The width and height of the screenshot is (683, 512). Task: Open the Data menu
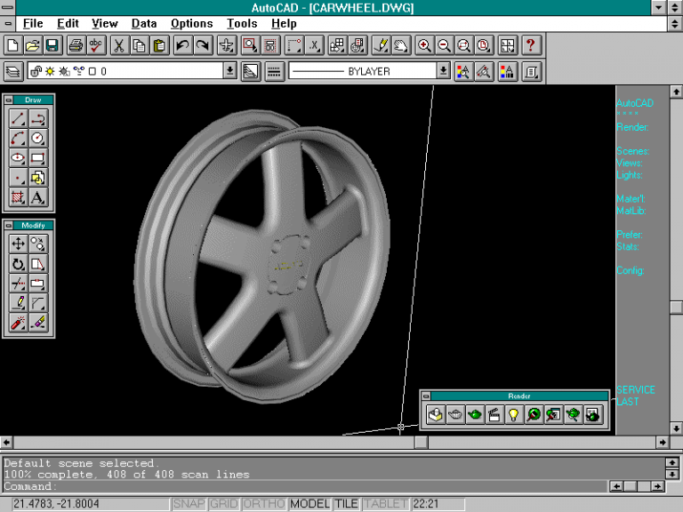coord(144,23)
